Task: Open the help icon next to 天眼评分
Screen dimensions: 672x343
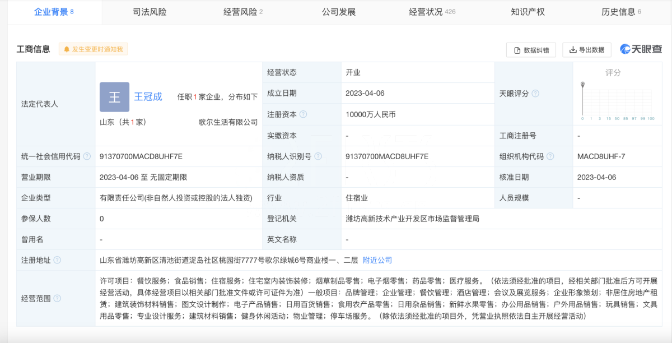Action: (x=536, y=94)
